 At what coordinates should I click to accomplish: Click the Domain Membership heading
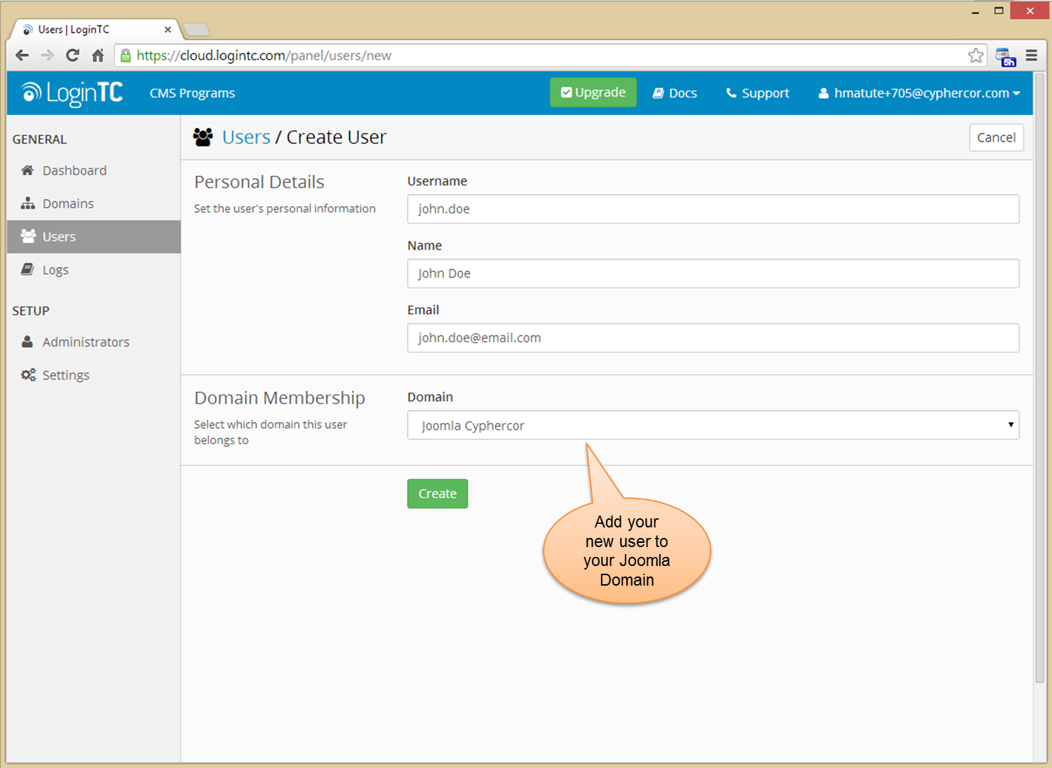[x=280, y=398]
